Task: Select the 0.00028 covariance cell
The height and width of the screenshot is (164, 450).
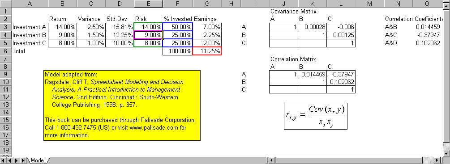Action: point(312,27)
